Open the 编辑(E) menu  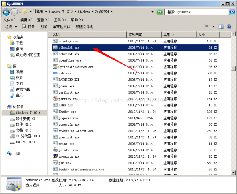tap(26, 20)
